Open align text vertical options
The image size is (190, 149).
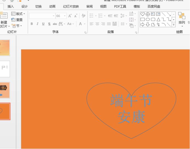pyautogui.click(x=132, y=19)
